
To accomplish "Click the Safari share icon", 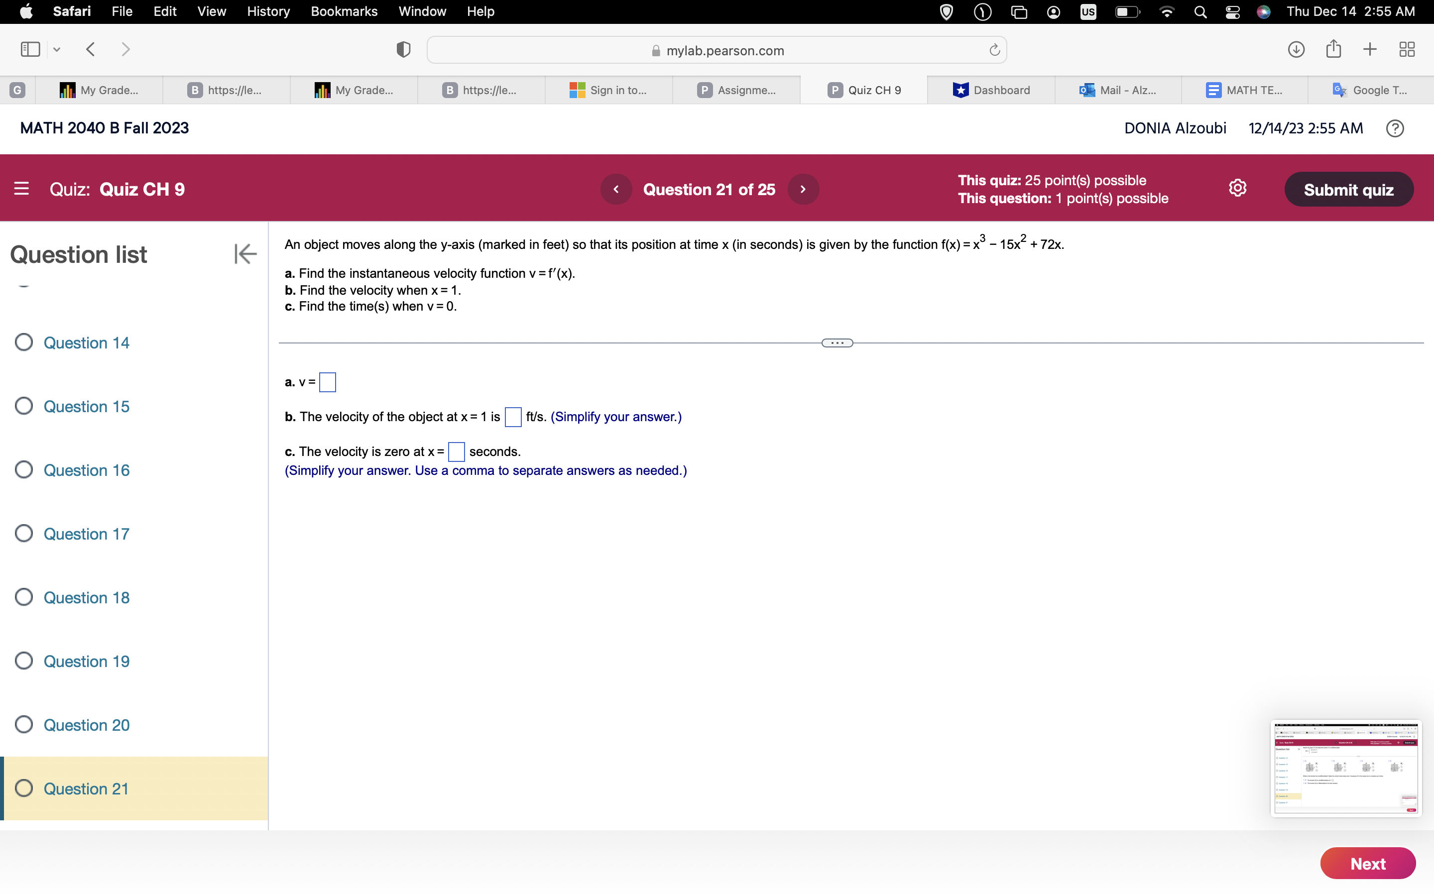I will click(1333, 49).
